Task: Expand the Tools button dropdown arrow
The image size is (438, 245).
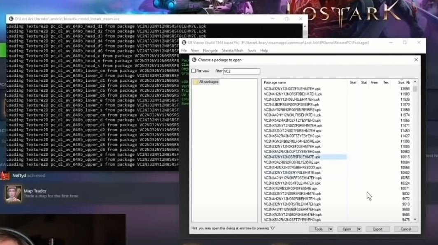Action: tap(331, 229)
